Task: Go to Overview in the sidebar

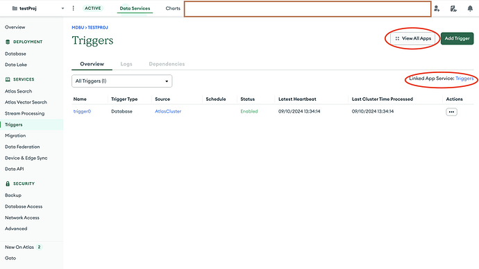Action: (x=15, y=27)
